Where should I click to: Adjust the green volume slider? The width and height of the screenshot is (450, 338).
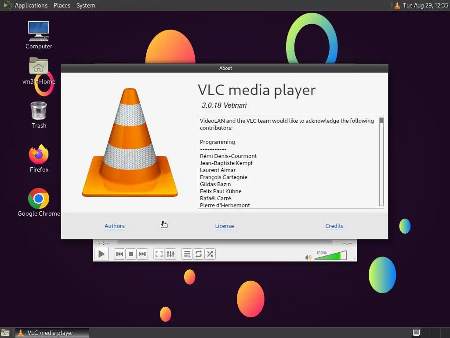(330, 256)
